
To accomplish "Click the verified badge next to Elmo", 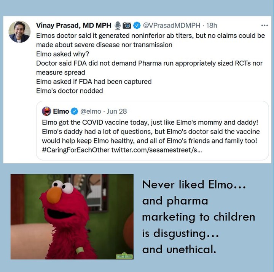I will click(75, 111).
